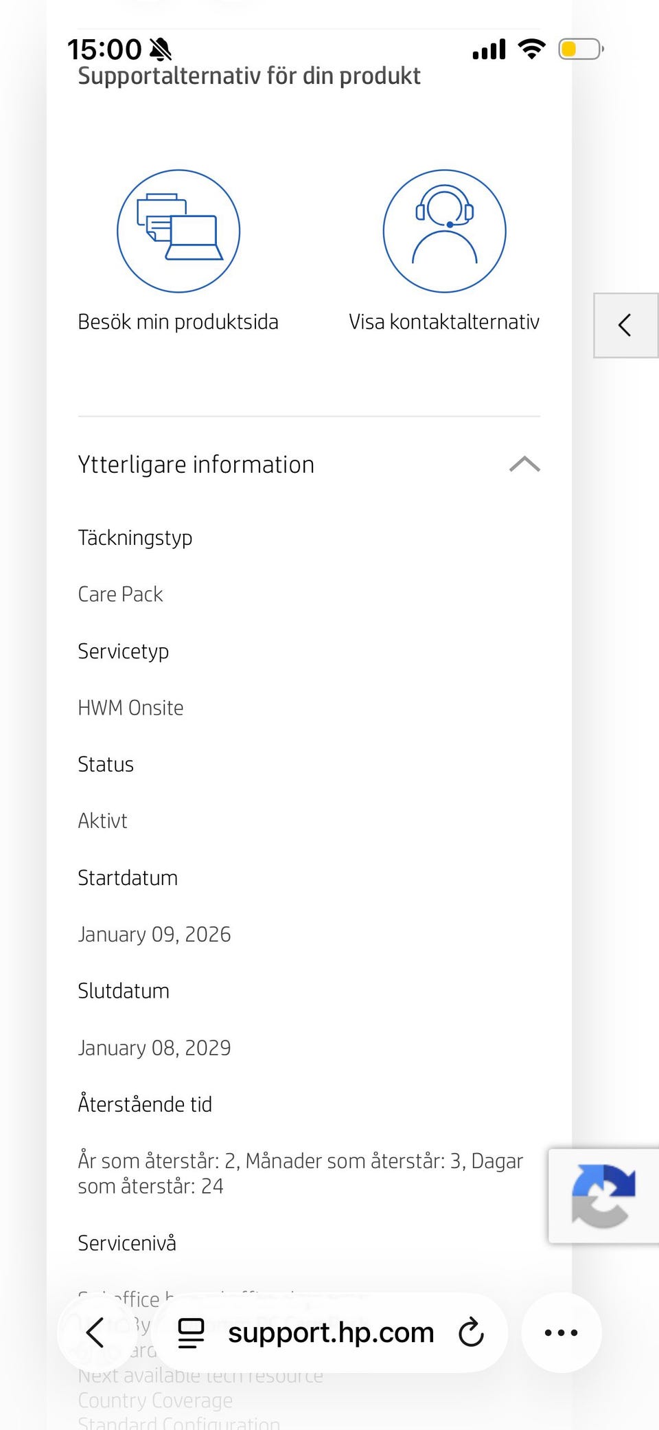Tap the HWM Onsite service type text
The width and height of the screenshot is (659, 1430).
pyautogui.click(x=131, y=707)
